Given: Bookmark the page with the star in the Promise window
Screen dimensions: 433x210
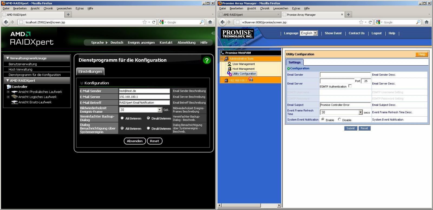Looking at the screenshot, I should [x=361, y=22].
